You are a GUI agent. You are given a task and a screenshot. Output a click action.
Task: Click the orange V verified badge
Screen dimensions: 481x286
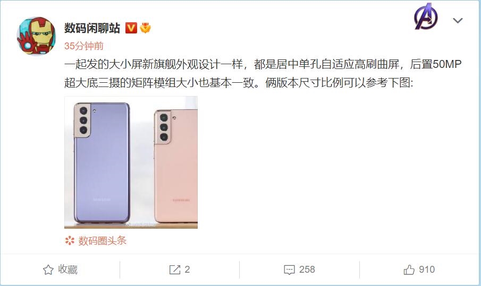pyautogui.click(x=131, y=28)
